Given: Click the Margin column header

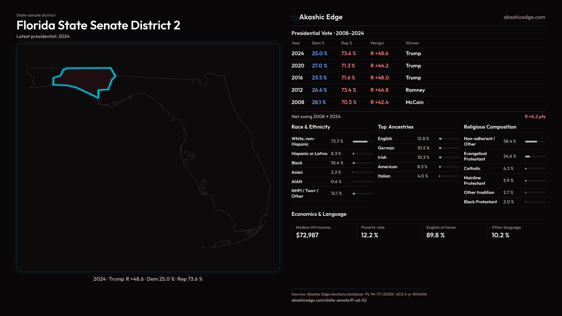Looking at the screenshot, I should [377, 43].
